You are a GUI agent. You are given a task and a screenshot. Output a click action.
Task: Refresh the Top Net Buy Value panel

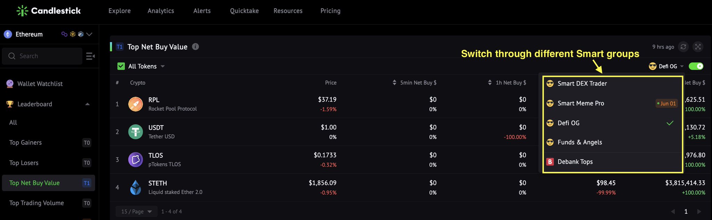(x=683, y=47)
